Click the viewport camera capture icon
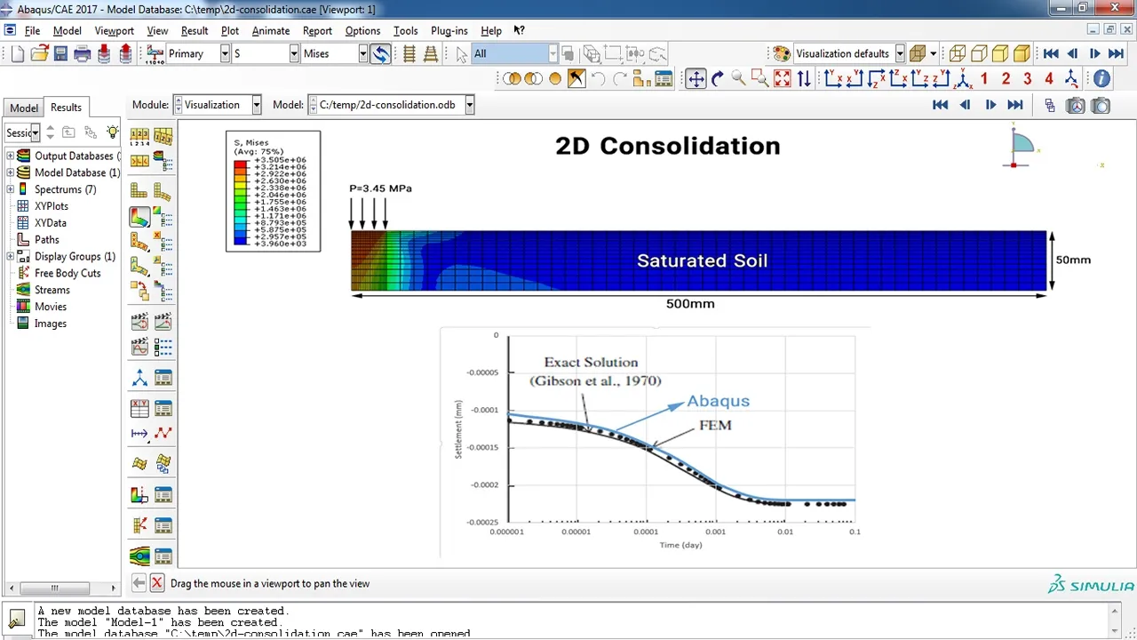 point(1101,105)
